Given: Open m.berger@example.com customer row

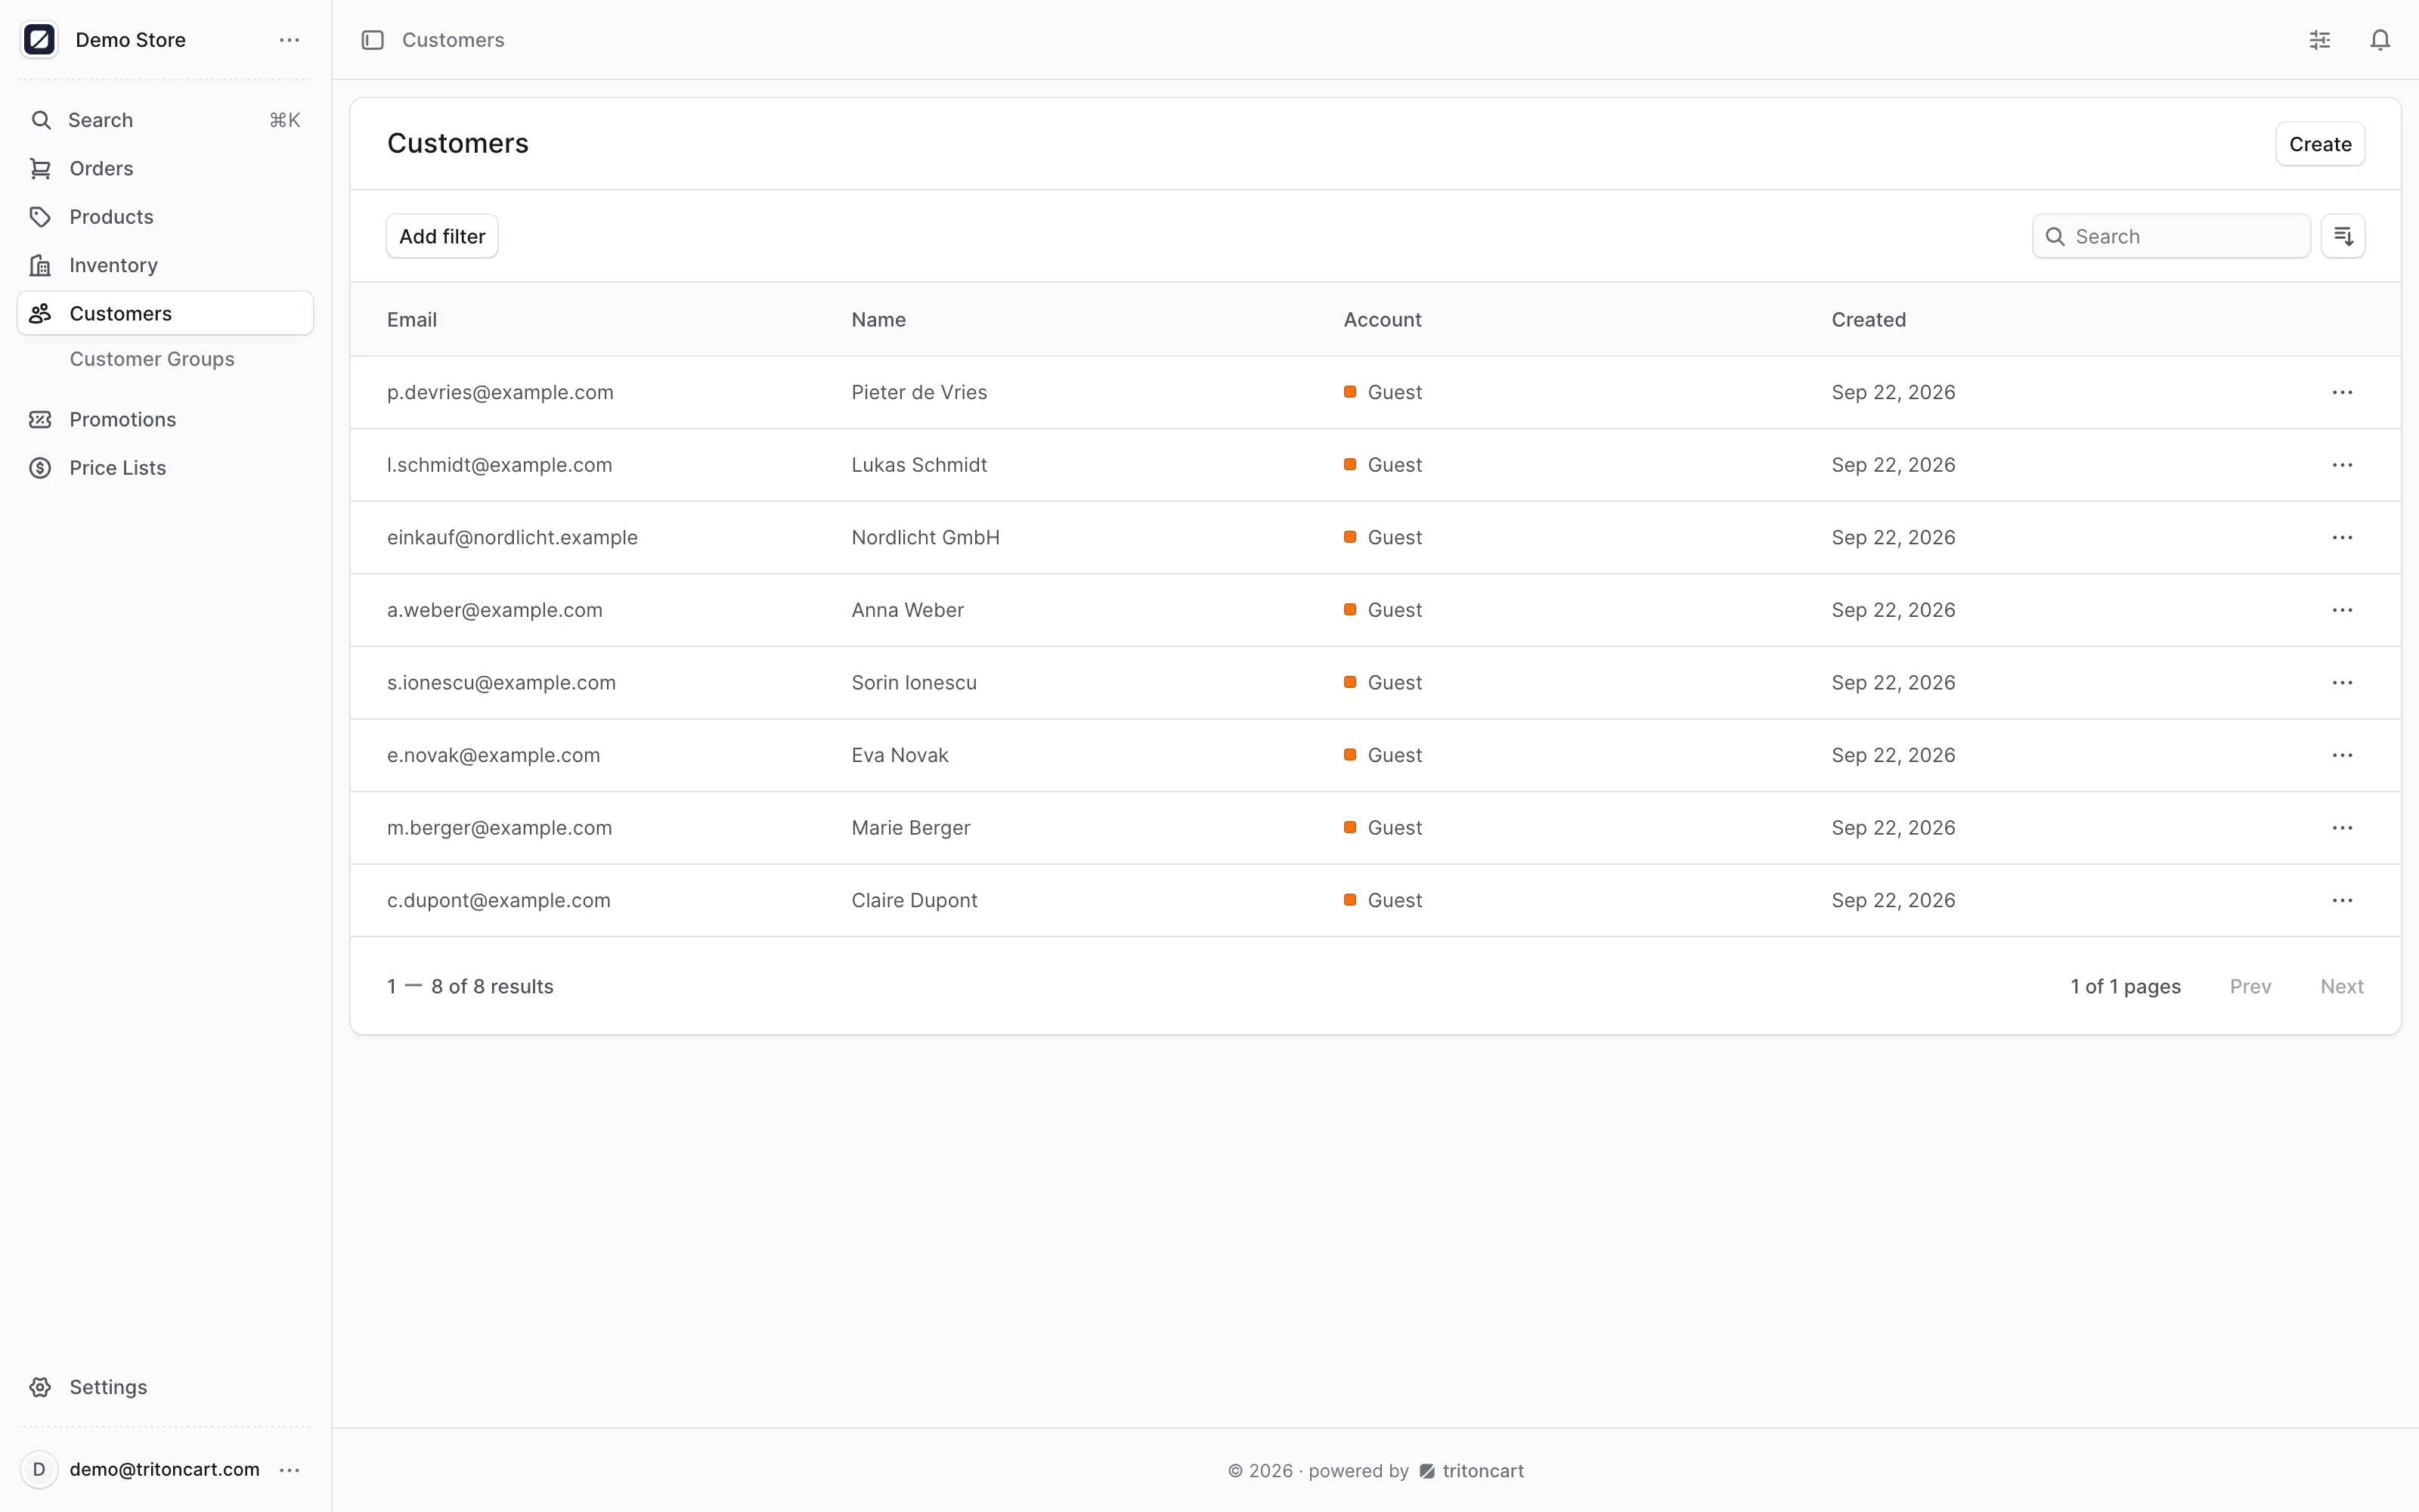Looking at the screenshot, I should point(1376,828).
